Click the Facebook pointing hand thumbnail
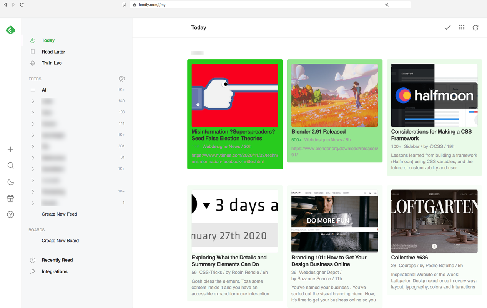 click(235, 95)
